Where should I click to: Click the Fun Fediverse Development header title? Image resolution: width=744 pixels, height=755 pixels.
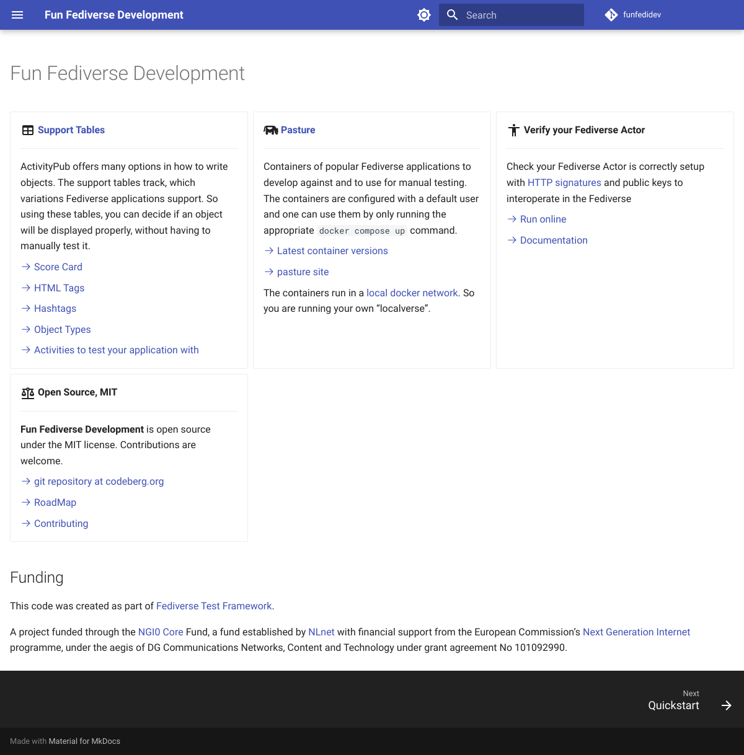[114, 15]
